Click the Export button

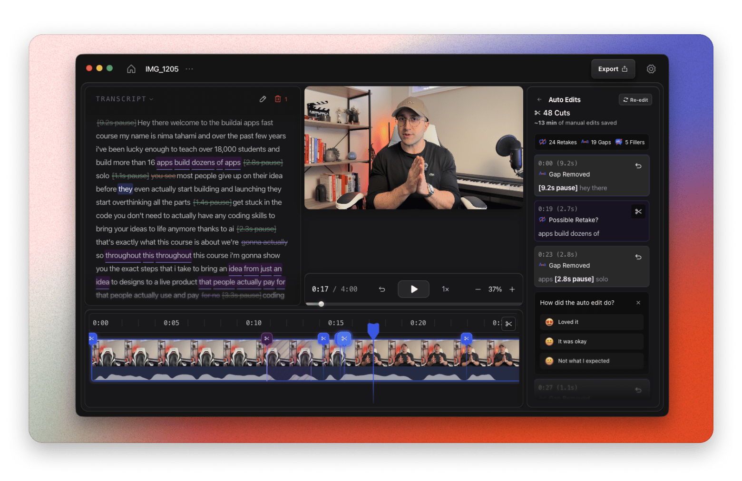click(x=613, y=69)
